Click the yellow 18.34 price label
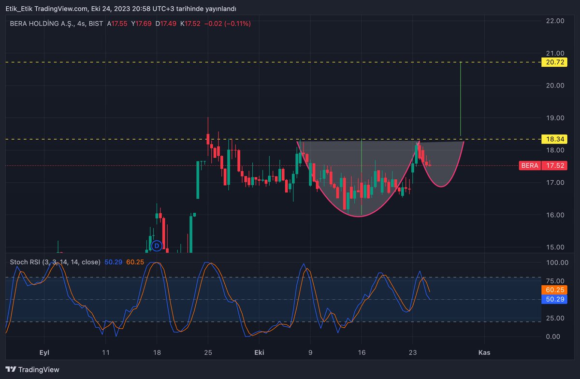The width and height of the screenshot is (580, 379). click(553, 139)
